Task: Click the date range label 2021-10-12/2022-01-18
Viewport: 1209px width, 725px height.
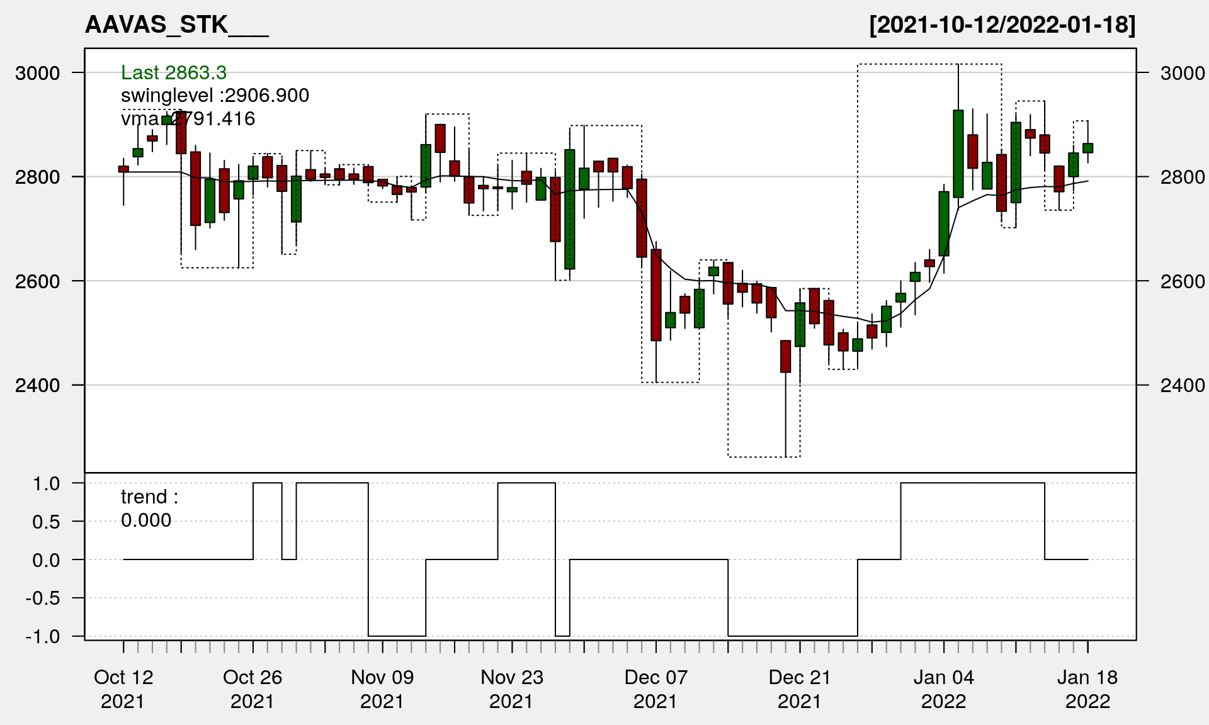Action: point(1002,25)
